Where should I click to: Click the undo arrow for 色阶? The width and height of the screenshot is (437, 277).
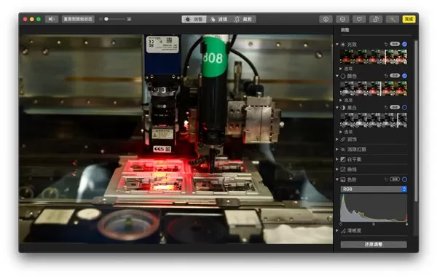click(386, 179)
